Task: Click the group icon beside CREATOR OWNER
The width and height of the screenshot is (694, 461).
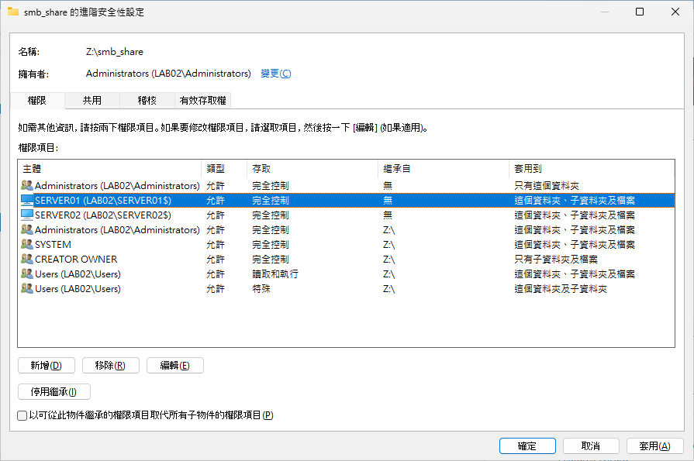Action: [27, 259]
